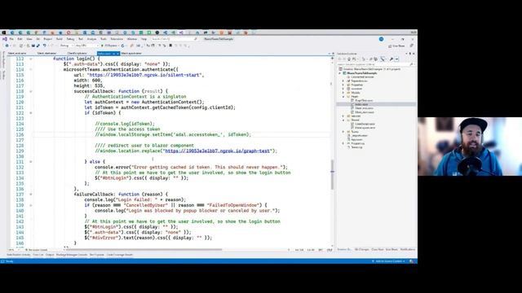Collapse the else block at line 131
This screenshot has height=293, width=522.
(x=31, y=162)
